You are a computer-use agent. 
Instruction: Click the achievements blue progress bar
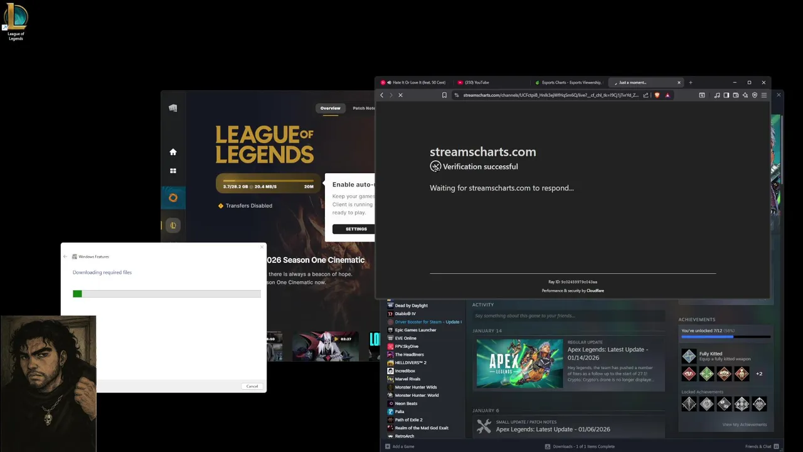click(726, 337)
